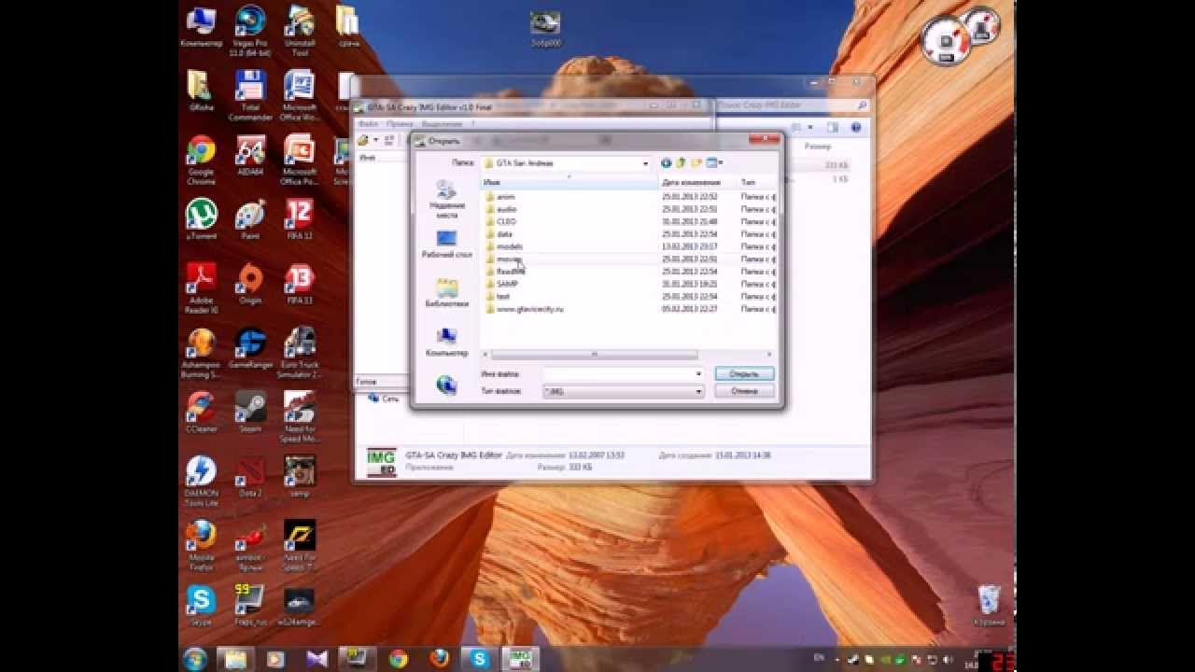Viewport: 1195px width, 672px height.
Task: Sort by the name column header in Open dialog
Action: tap(569, 182)
